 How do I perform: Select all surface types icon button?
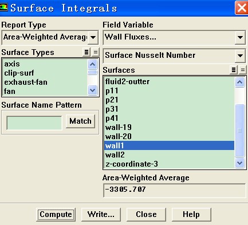tap(86, 52)
